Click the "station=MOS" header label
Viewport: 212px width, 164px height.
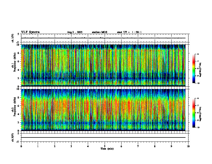(100, 32)
